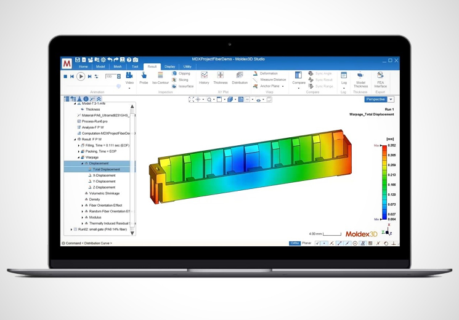Toggle the Ortho mode button
This screenshot has height=320, width=459.
click(294, 243)
